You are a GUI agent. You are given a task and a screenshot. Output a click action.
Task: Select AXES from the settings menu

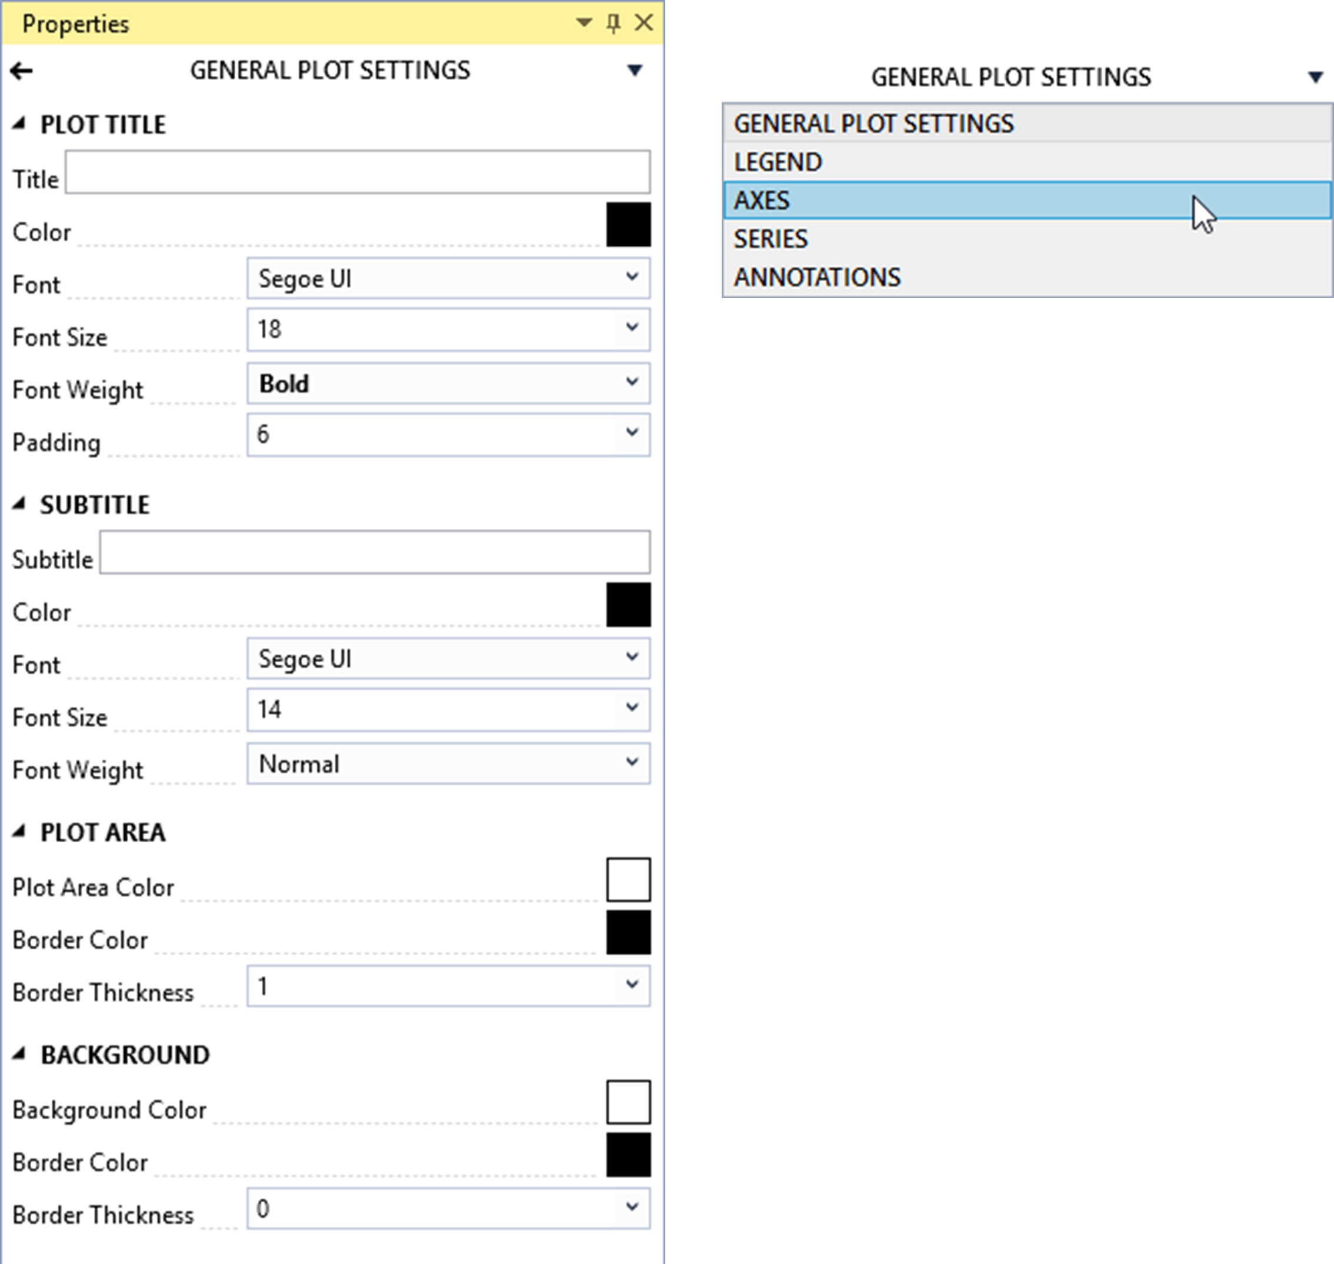(1027, 200)
